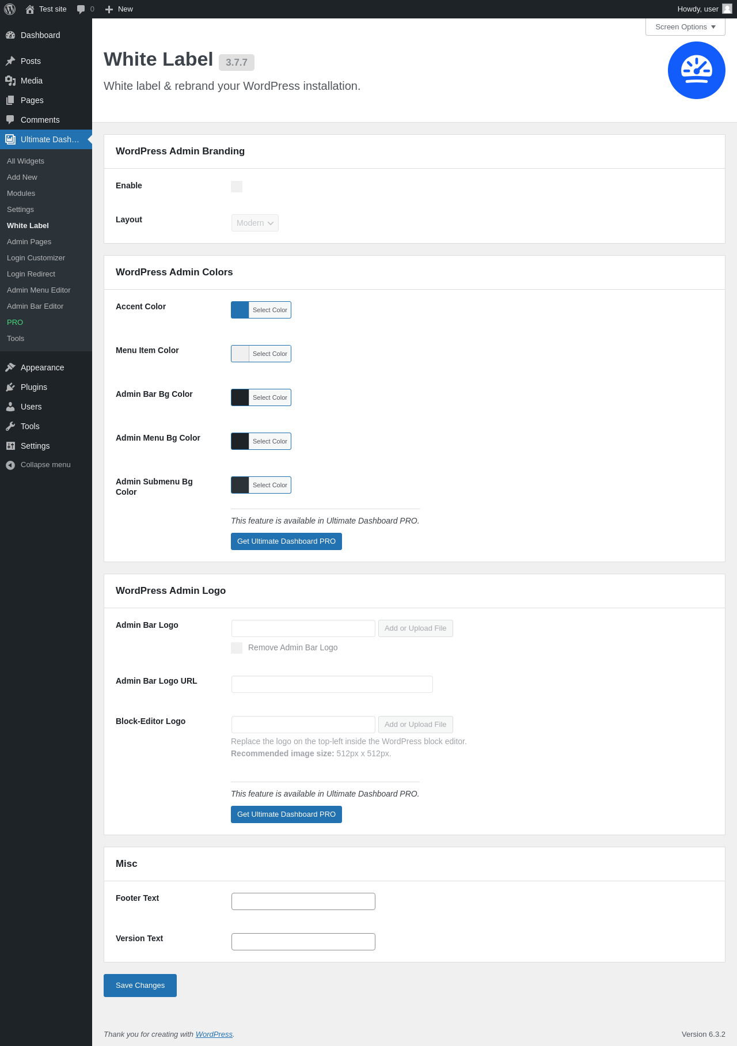Screen dimensions: 737x1046
Task: Click the Settings sliders icon
Action: [x=10, y=446]
